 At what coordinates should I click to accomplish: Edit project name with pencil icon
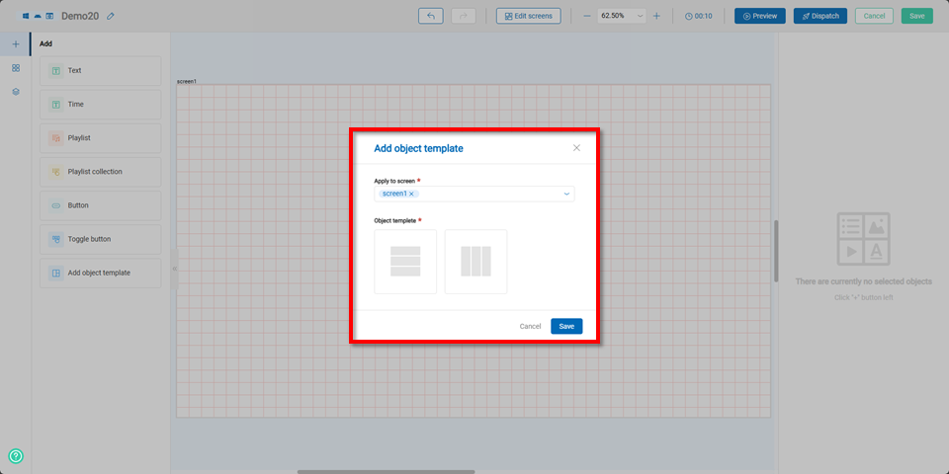111,17
